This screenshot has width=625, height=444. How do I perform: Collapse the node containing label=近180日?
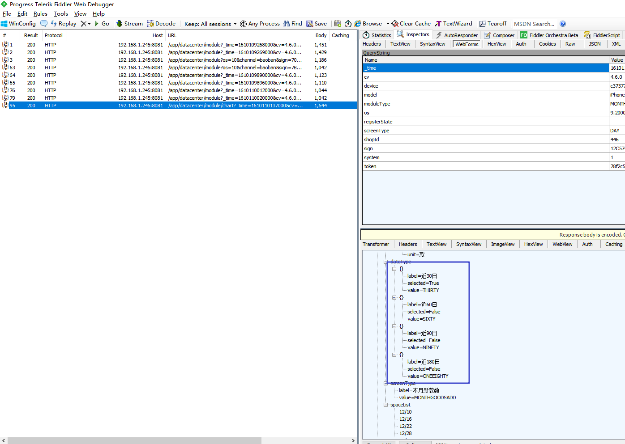[x=394, y=355]
